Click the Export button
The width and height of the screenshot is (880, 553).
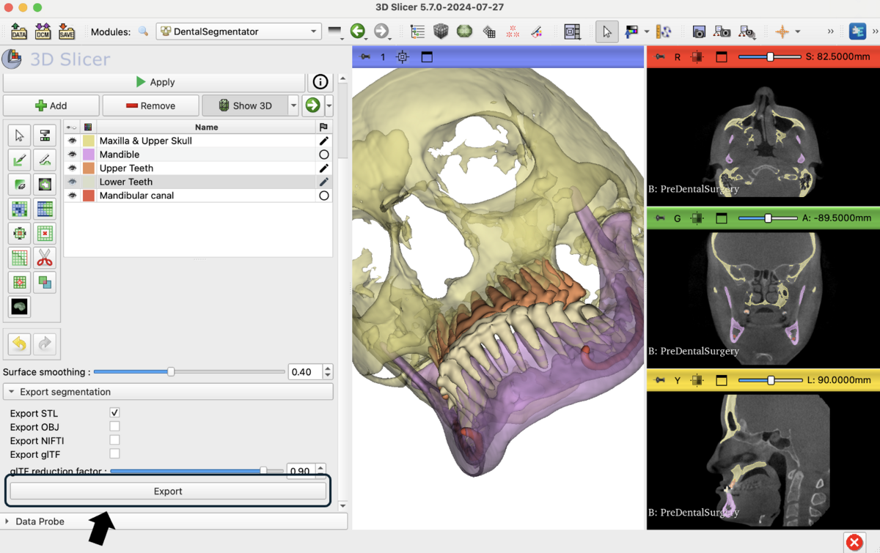coord(168,491)
